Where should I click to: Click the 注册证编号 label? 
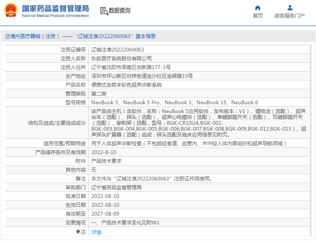(73, 50)
